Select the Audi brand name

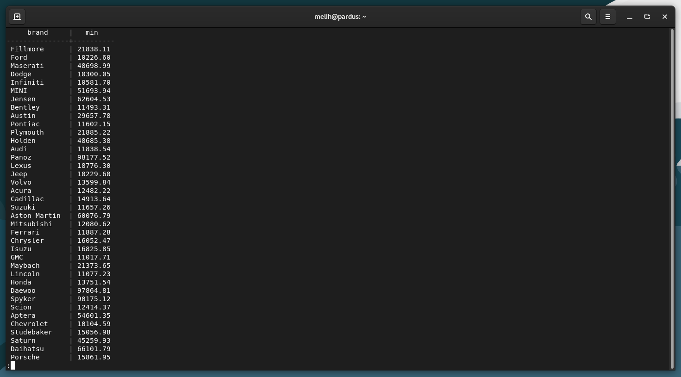pyautogui.click(x=19, y=149)
